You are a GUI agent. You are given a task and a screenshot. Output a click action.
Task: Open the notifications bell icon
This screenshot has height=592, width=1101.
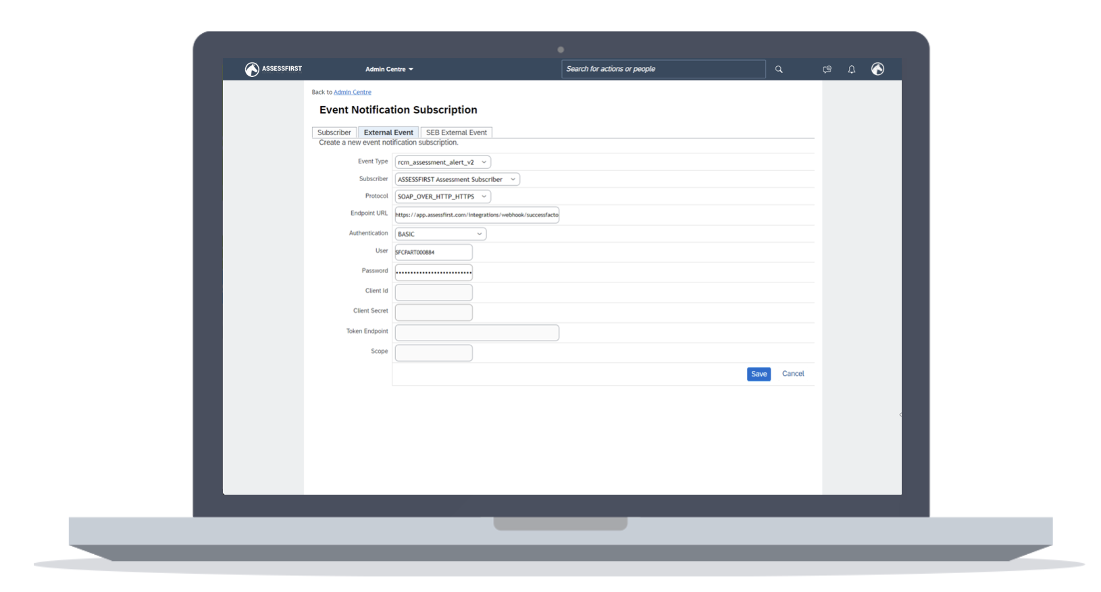pos(852,69)
